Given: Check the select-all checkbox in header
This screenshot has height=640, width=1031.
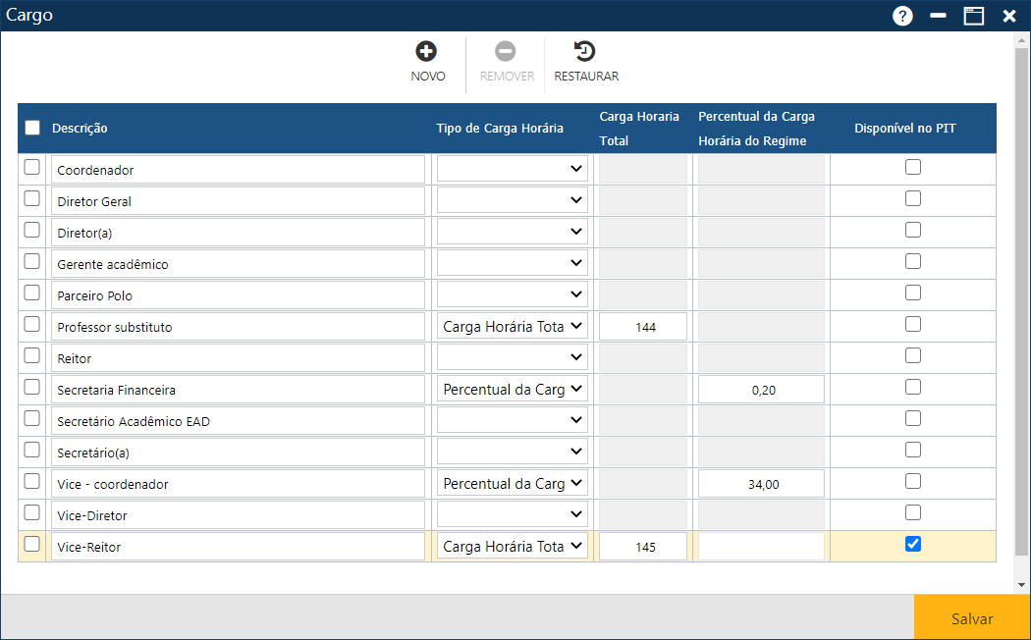Looking at the screenshot, I should [x=32, y=128].
